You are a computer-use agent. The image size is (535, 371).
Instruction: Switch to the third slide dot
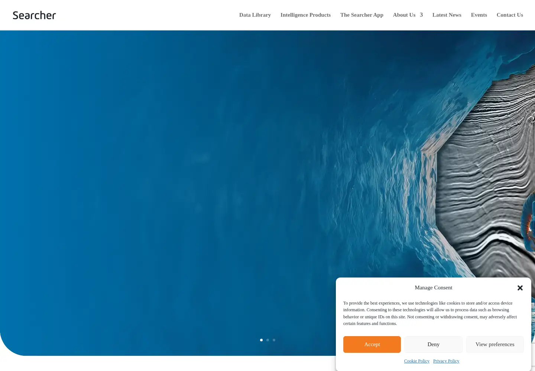coord(274,340)
